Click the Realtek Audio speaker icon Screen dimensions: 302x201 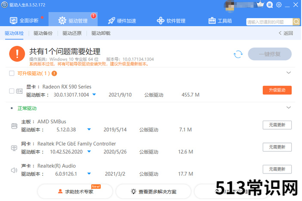(x=14, y=170)
